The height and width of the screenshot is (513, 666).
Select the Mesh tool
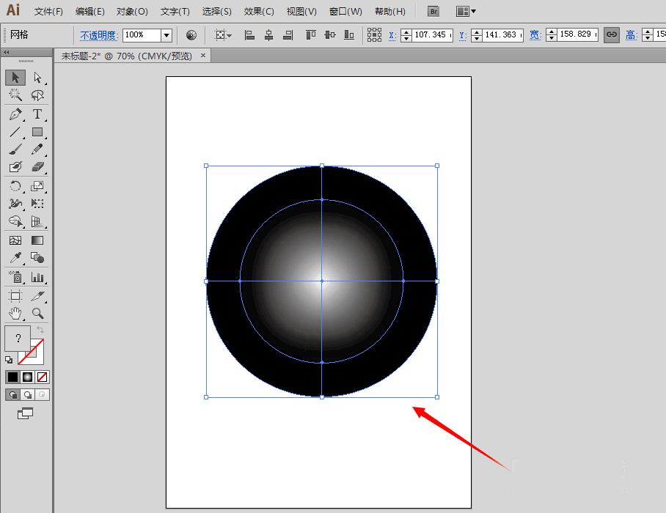[x=15, y=240]
